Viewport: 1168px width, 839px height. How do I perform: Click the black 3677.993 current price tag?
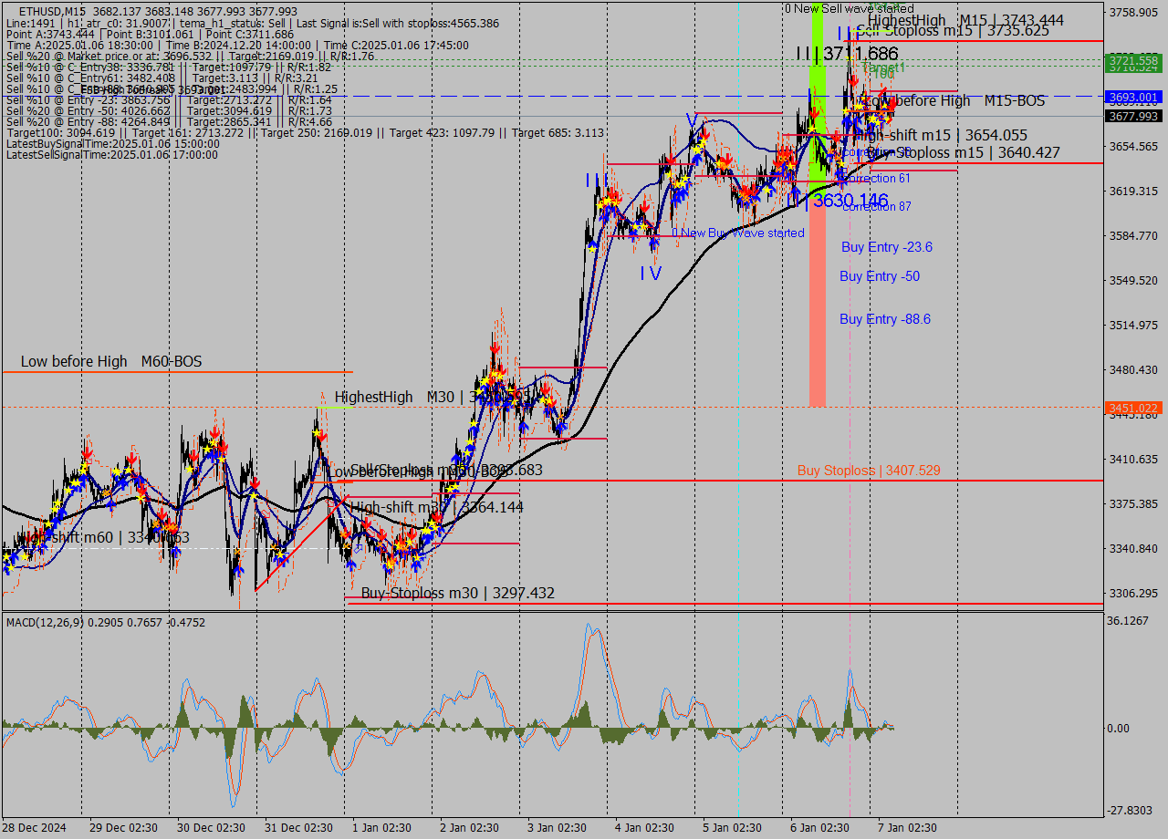coord(1131,116)
